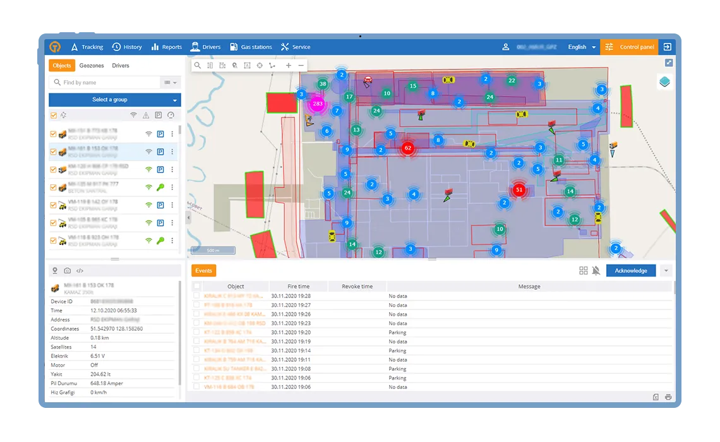Click the map layers icon on the right

(666, 81)
